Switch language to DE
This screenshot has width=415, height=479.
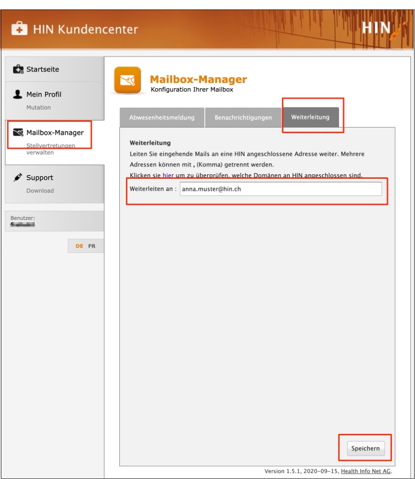pos(80,245)
